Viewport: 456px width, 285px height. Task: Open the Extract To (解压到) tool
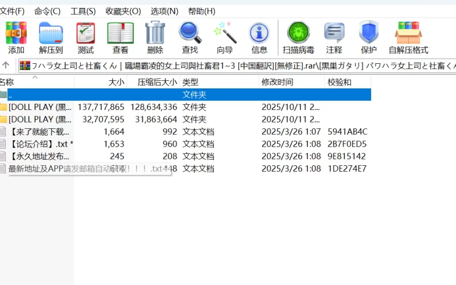[x=51, y=37]
